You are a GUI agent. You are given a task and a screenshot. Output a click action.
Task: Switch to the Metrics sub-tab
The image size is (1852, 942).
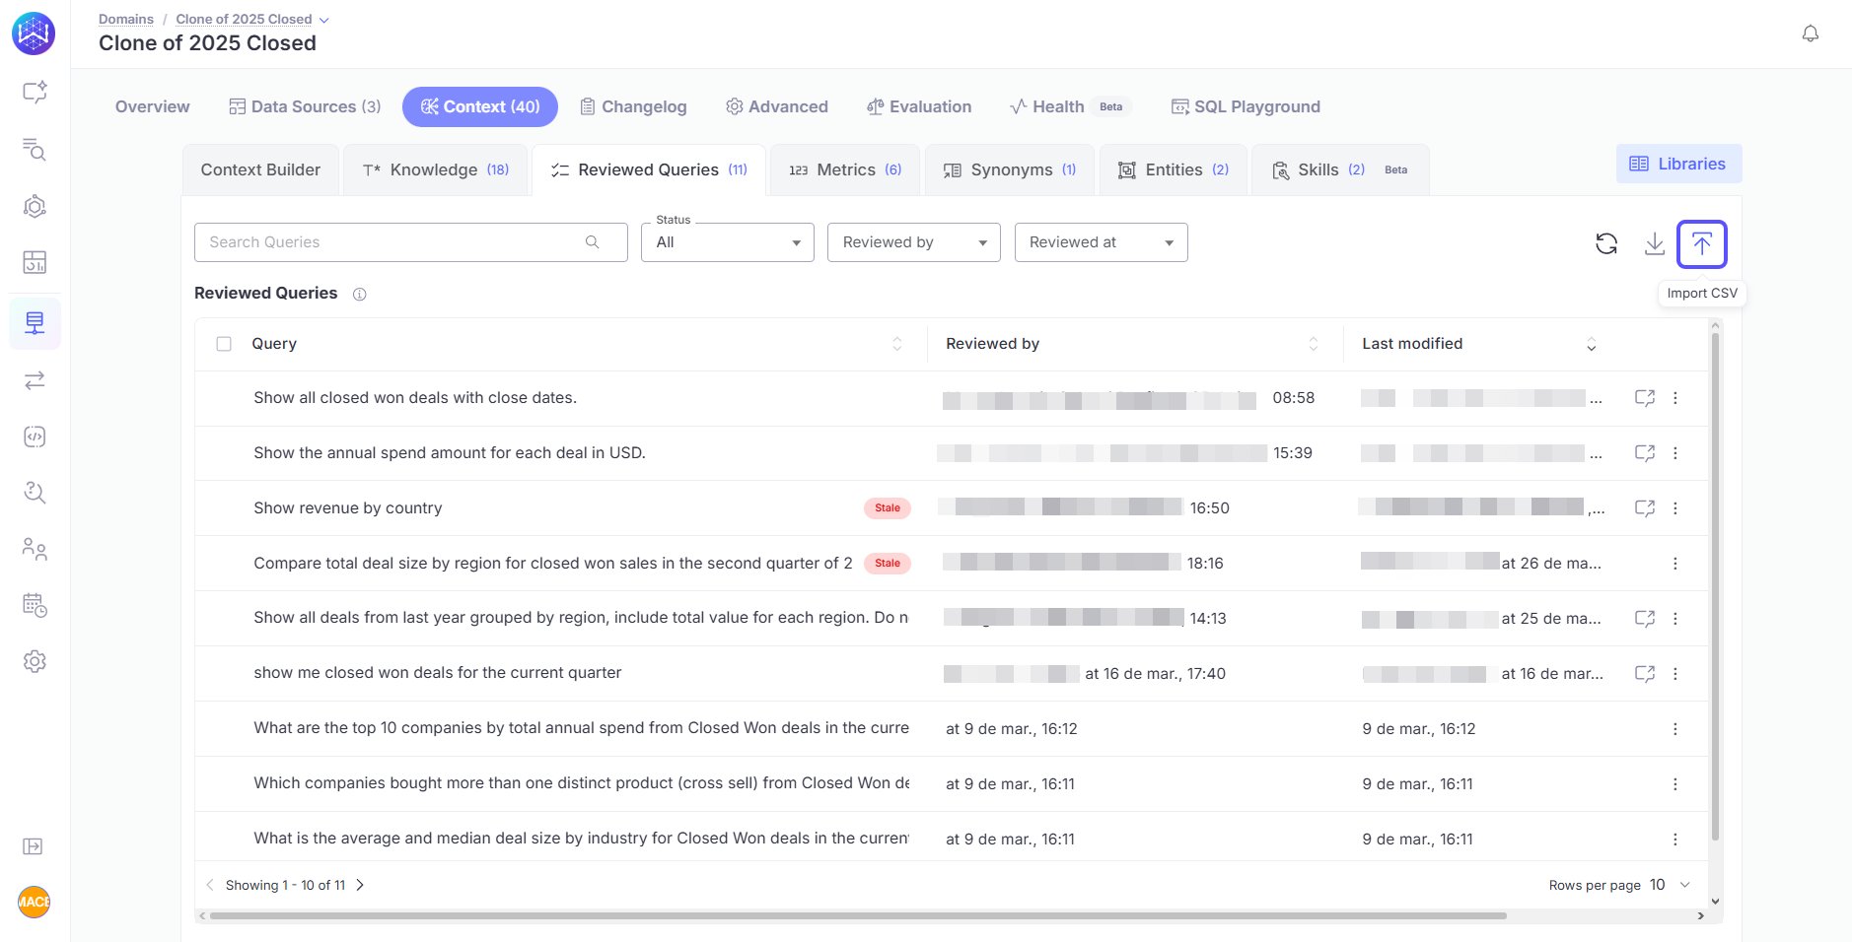[845, 169]
